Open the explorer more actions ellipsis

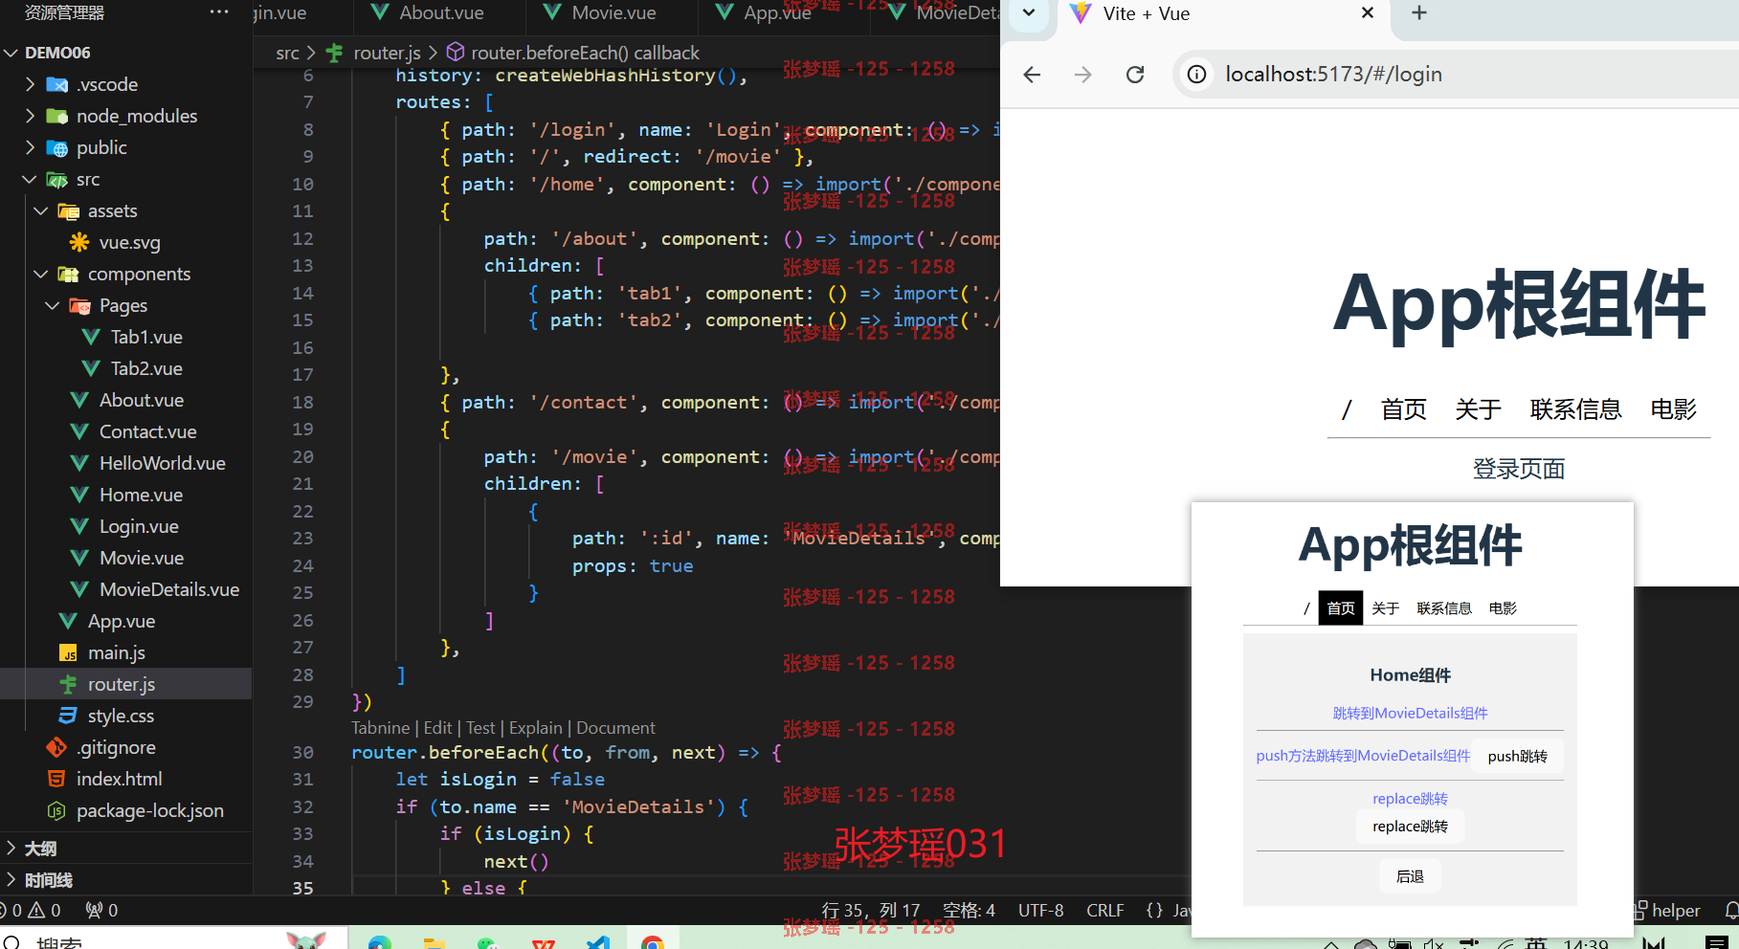(x=219, y=12)
